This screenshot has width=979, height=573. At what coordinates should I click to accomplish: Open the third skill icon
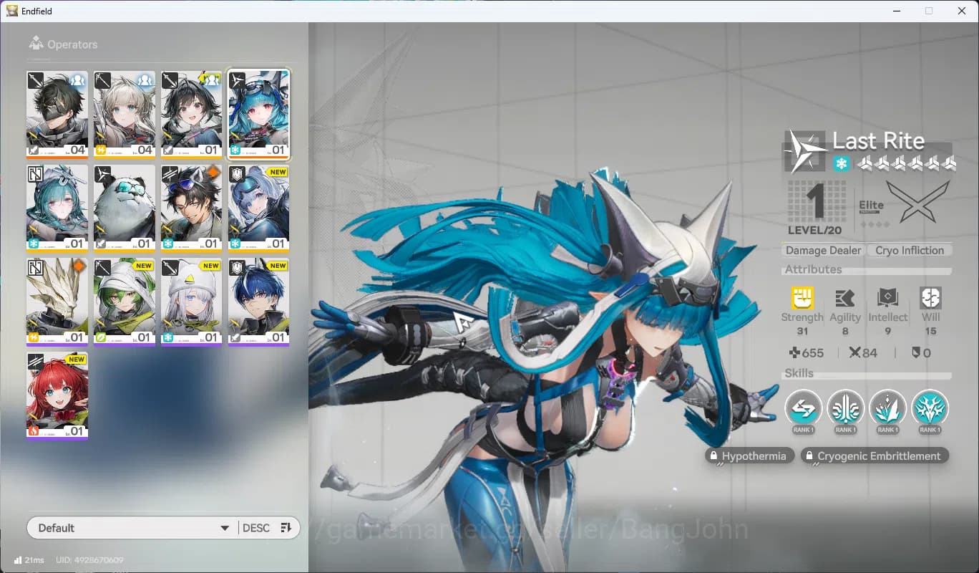pos(887,408)
